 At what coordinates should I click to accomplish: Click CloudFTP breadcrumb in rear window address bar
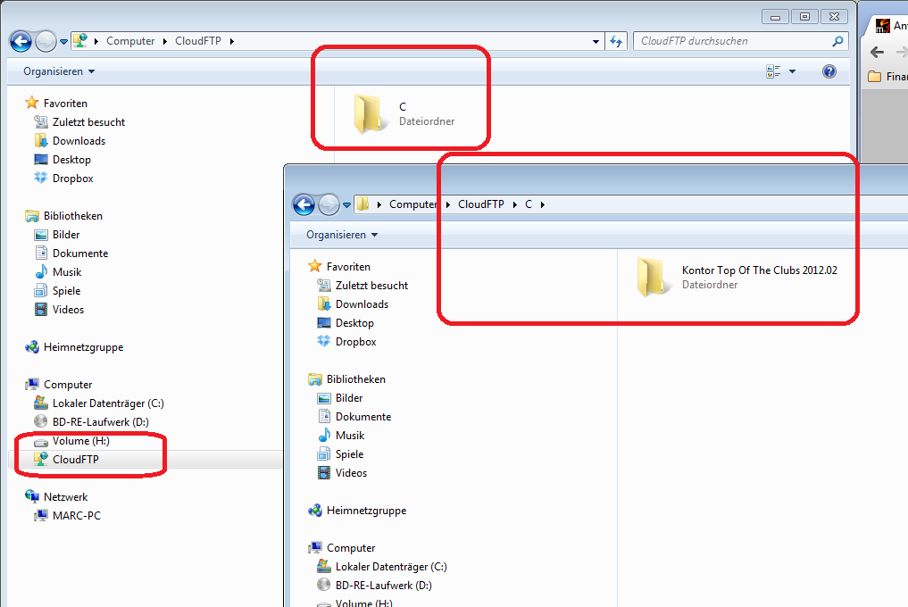(198, 41)
